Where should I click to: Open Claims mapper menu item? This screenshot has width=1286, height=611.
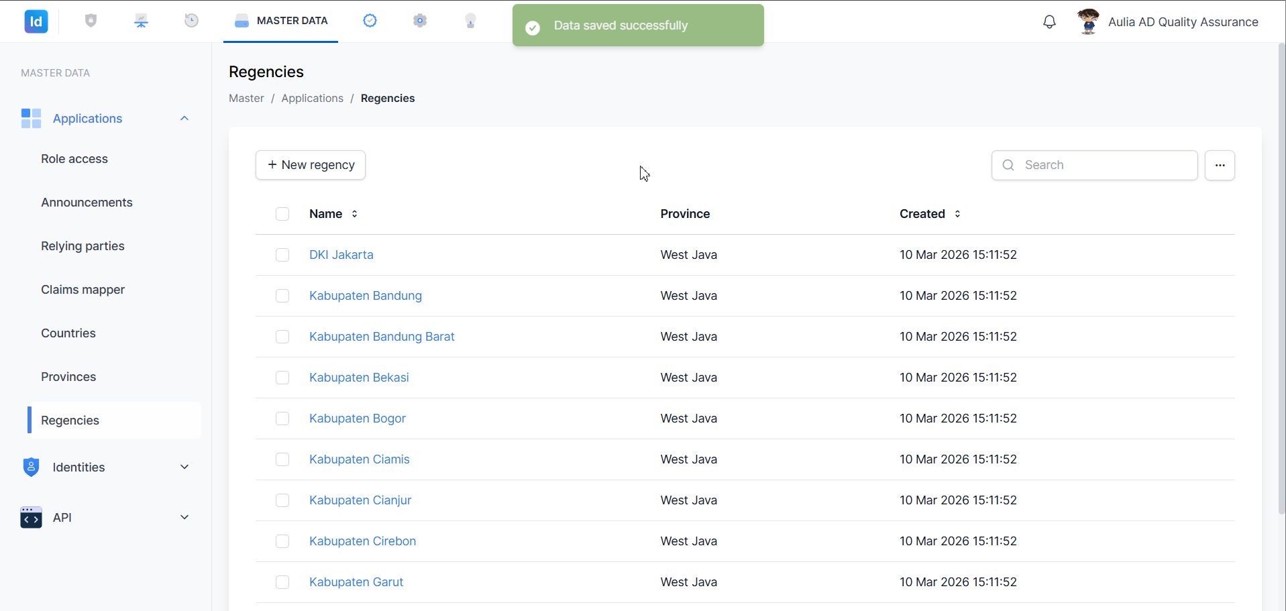[83, 290]
